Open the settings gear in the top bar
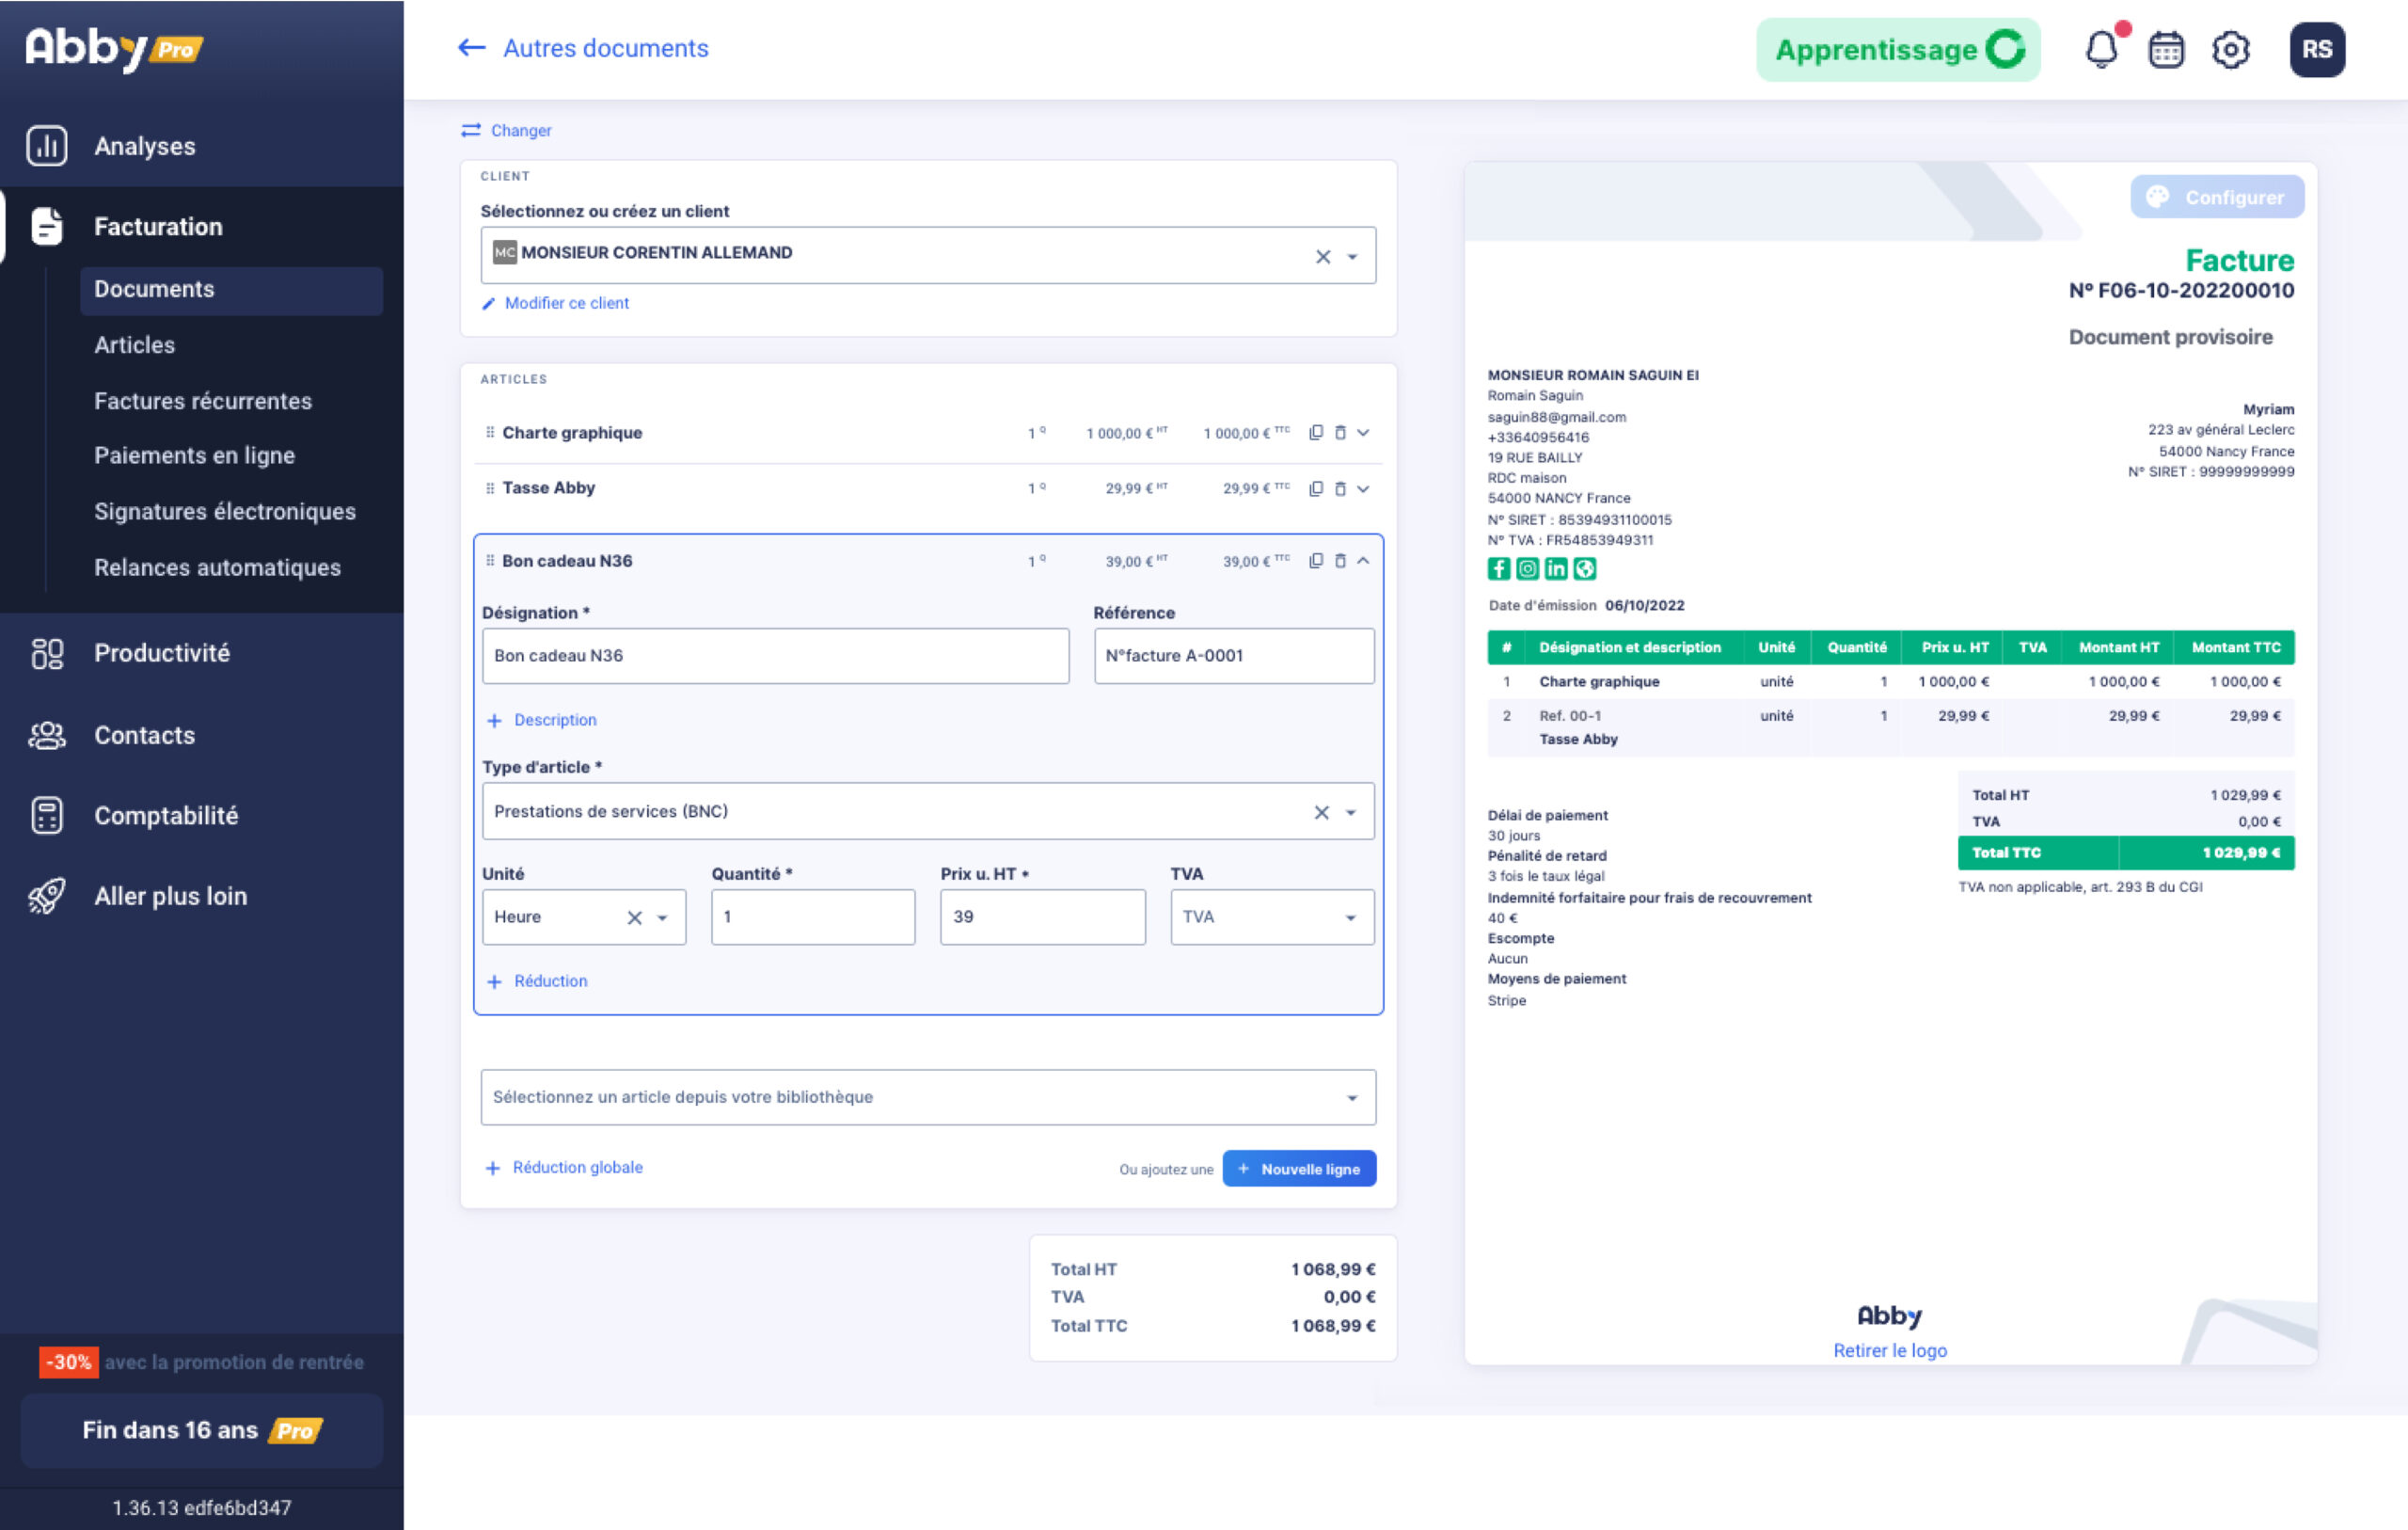Viewport: 2408px width, 1530px height. click(x=2229, y=49)
